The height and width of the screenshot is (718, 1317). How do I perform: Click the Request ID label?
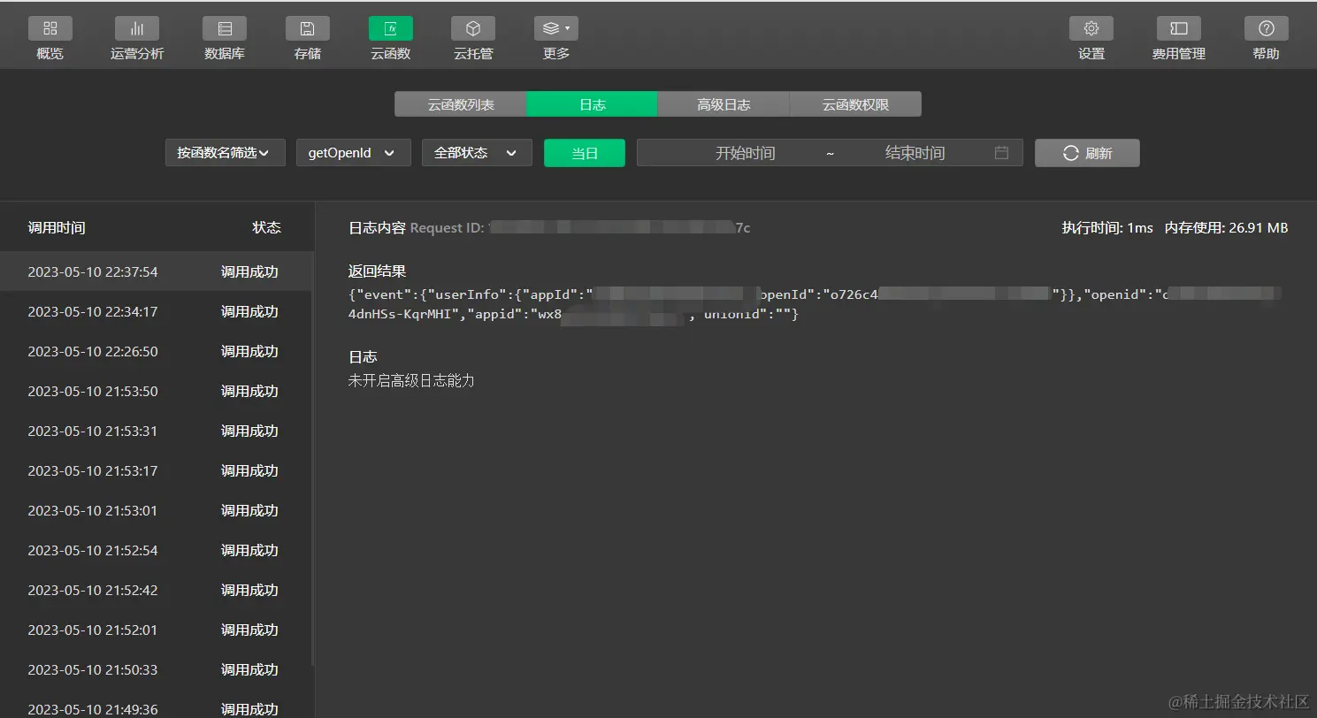(448, 227)
